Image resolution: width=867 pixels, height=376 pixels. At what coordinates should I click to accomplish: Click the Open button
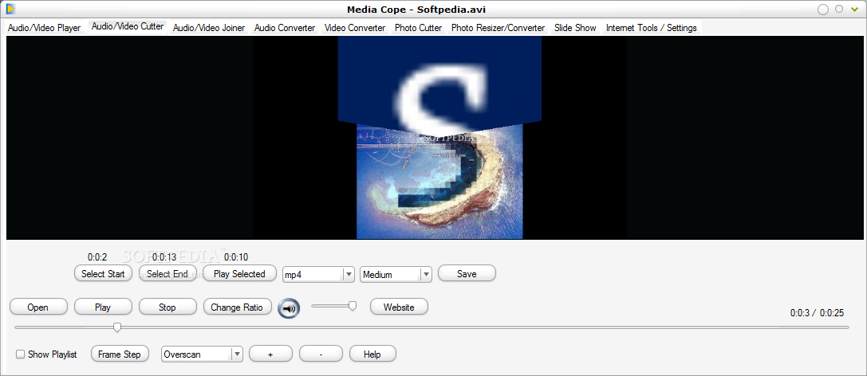click(38, 307)
